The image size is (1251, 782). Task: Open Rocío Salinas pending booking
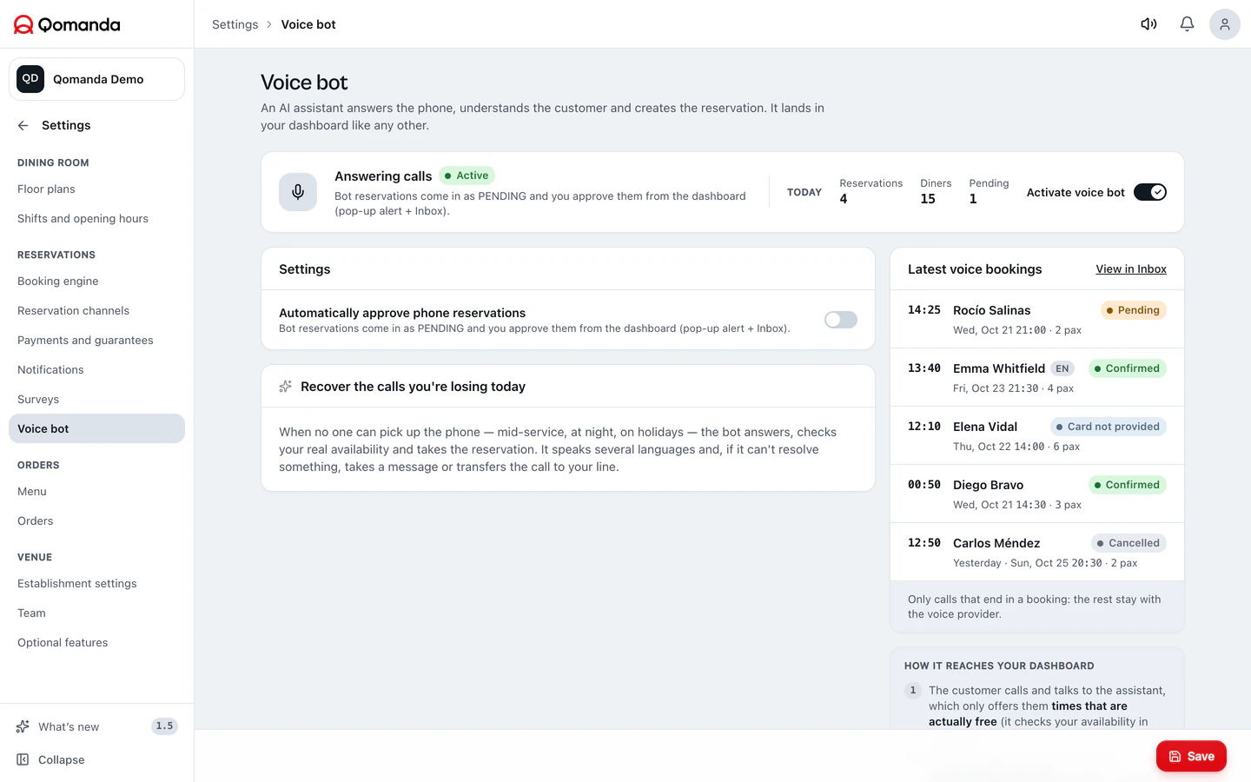coord(1037,320)
